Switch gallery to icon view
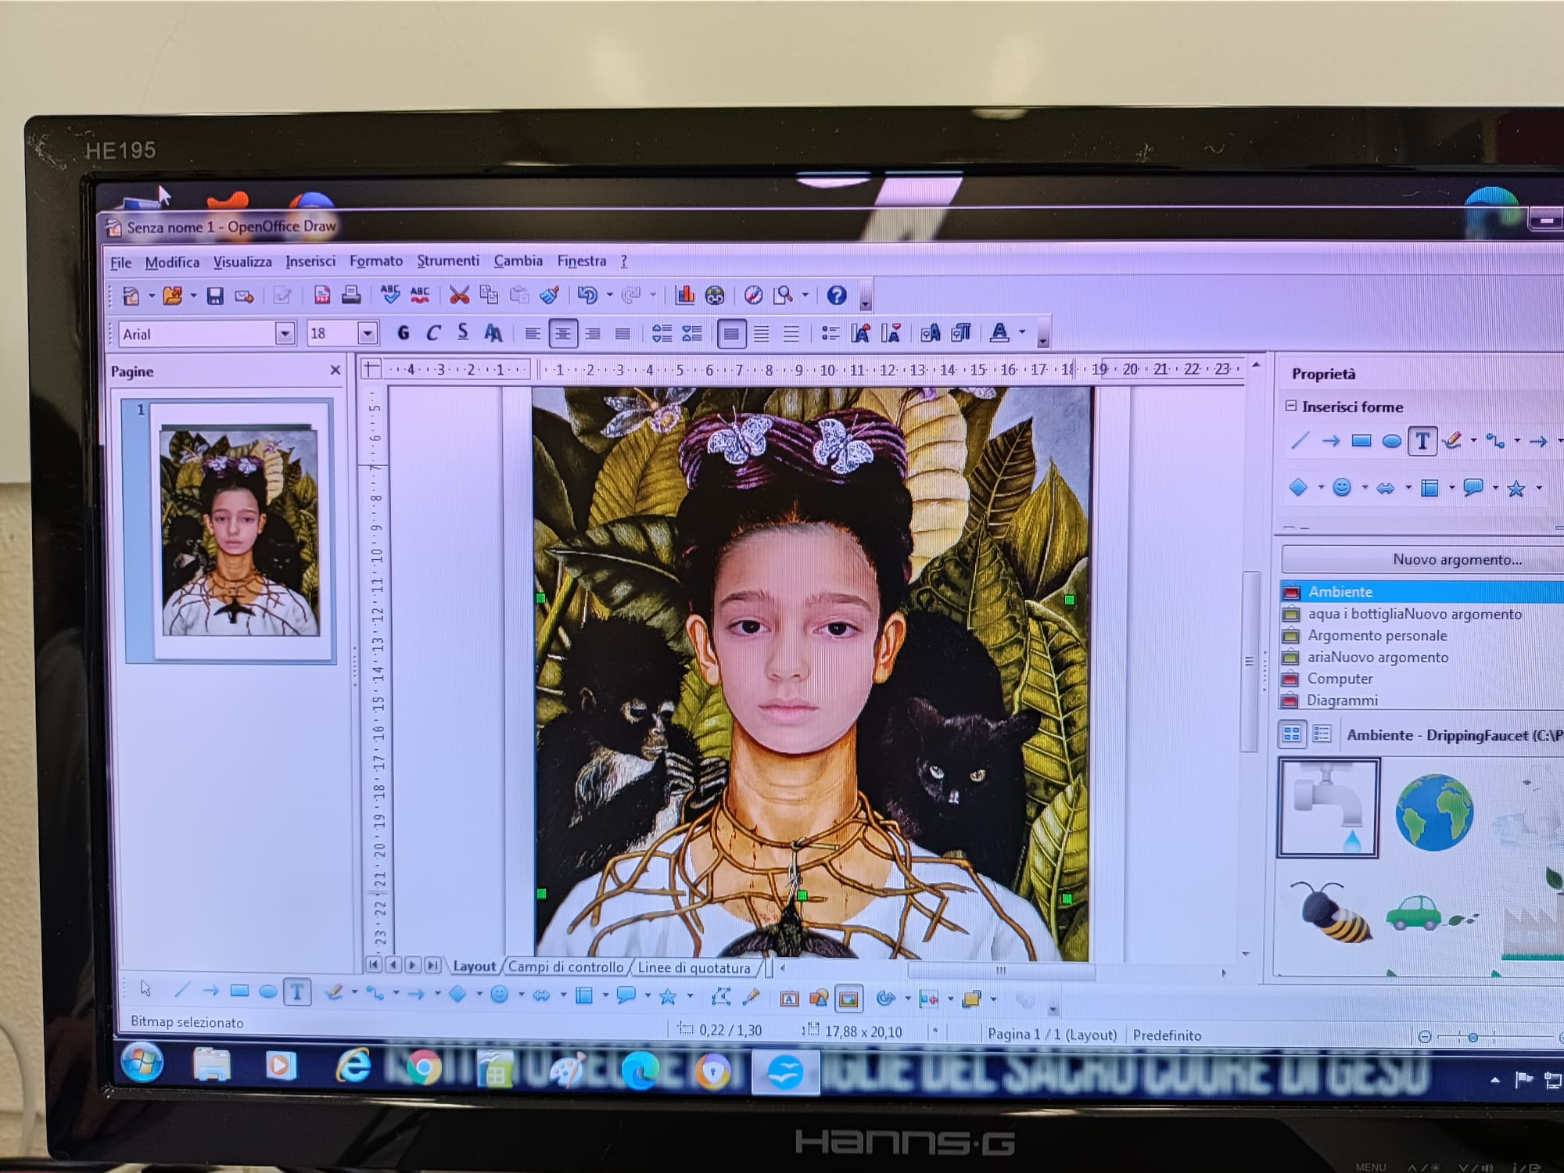Screen dimensions: 1564x1173 (1292, 734)
